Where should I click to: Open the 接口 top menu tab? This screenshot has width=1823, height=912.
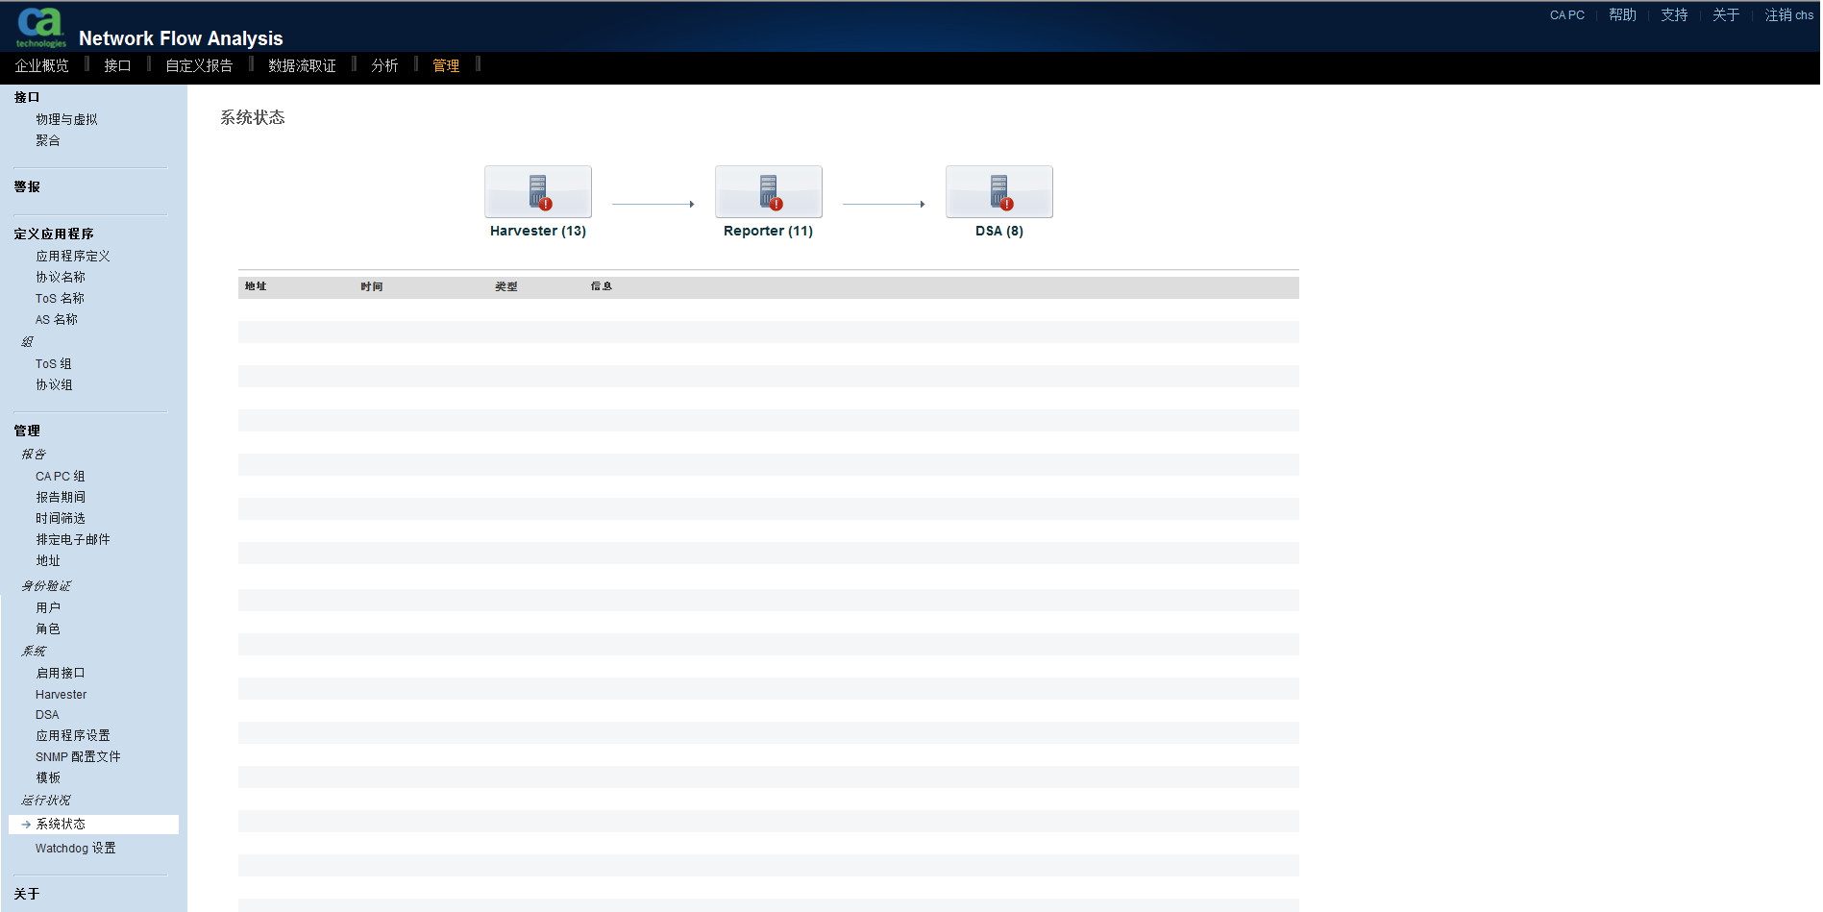(117, 65)
